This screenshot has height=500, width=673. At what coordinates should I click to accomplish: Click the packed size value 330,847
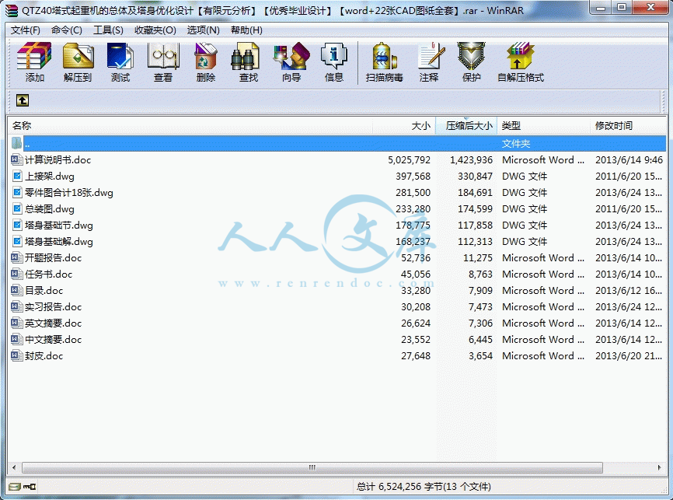coord(475,176)
